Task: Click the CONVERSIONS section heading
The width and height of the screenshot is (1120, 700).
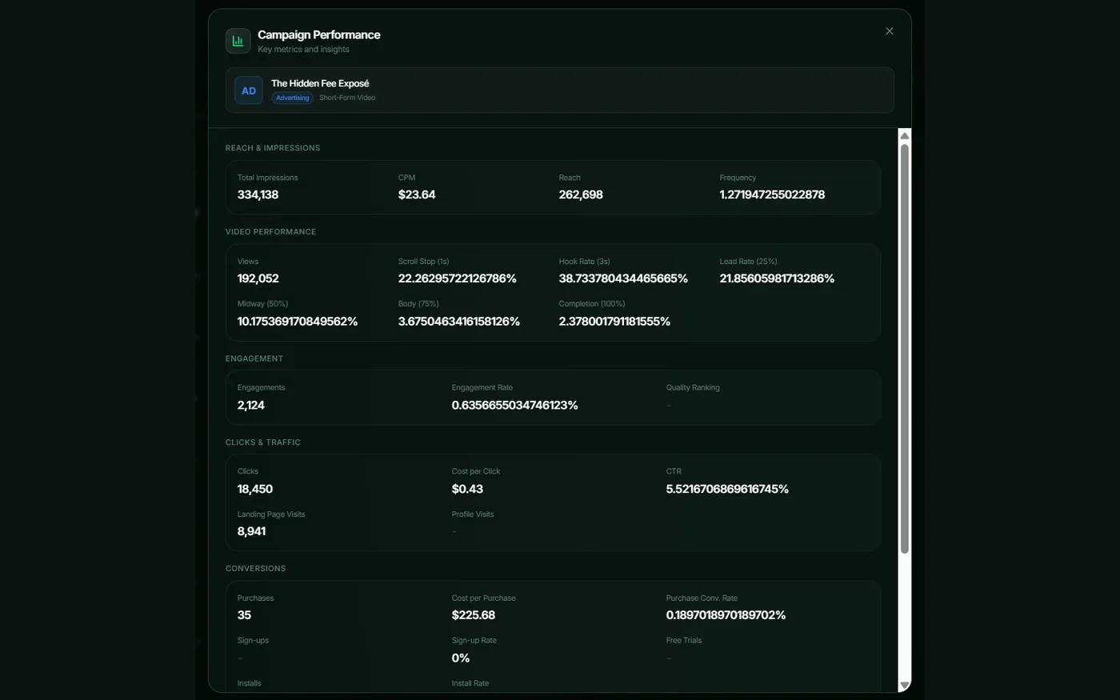Action: tap(255, 569)
